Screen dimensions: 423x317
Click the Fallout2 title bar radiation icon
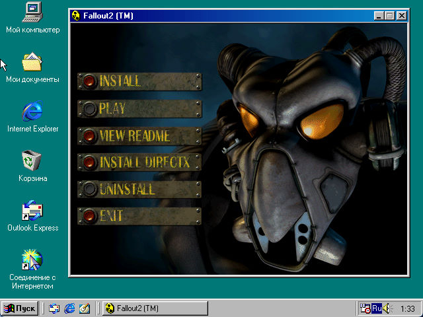click(x=76, y=16)
